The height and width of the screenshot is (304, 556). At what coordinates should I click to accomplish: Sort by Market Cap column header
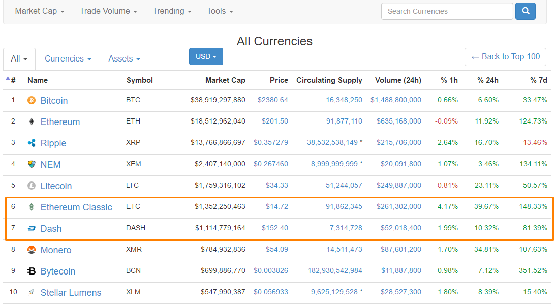pyautogui.click(x=225, y=80)
